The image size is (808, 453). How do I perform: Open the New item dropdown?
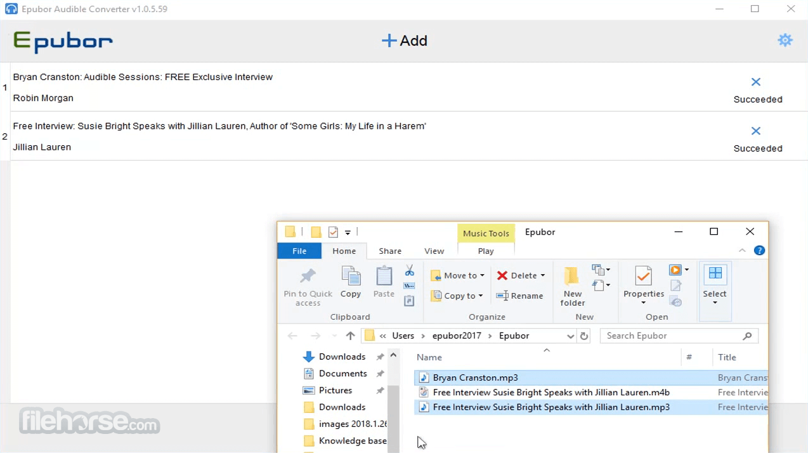click(601, 270)
